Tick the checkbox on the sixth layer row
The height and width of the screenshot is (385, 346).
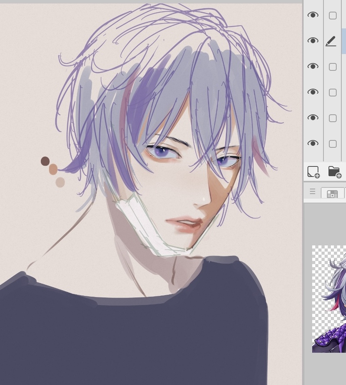click(333, 144)
